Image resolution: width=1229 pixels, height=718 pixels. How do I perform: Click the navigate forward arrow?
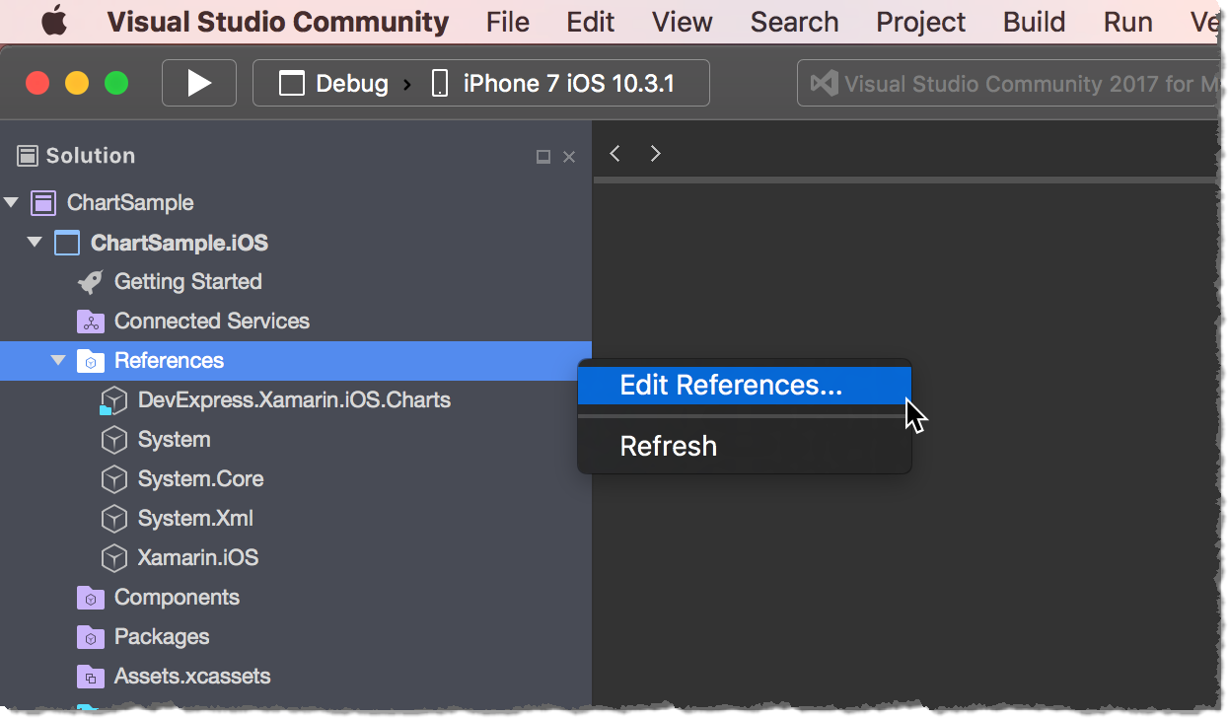click(x=655, y=153)
